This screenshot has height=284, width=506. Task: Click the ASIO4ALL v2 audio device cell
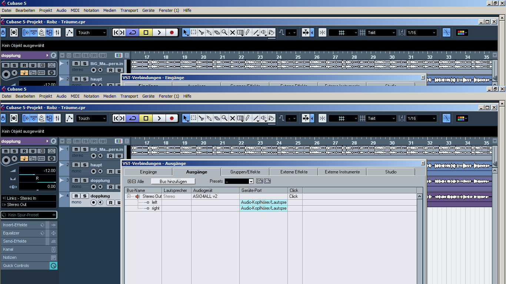(x=215, y=196)
